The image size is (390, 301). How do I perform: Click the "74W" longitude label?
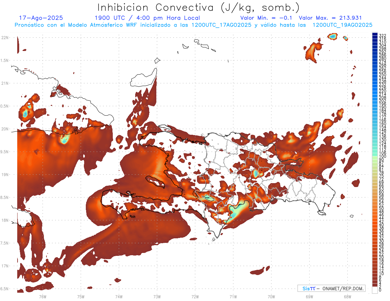[119, 296]
